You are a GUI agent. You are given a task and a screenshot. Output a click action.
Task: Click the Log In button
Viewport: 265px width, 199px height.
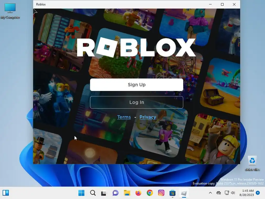(x=137, y=102)
